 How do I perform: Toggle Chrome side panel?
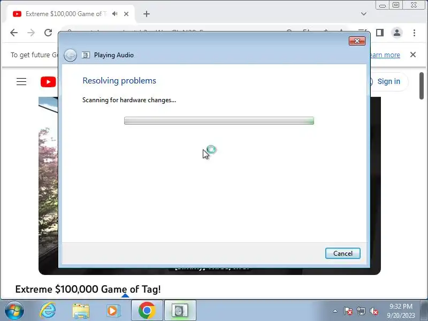(x=380, y=33)
